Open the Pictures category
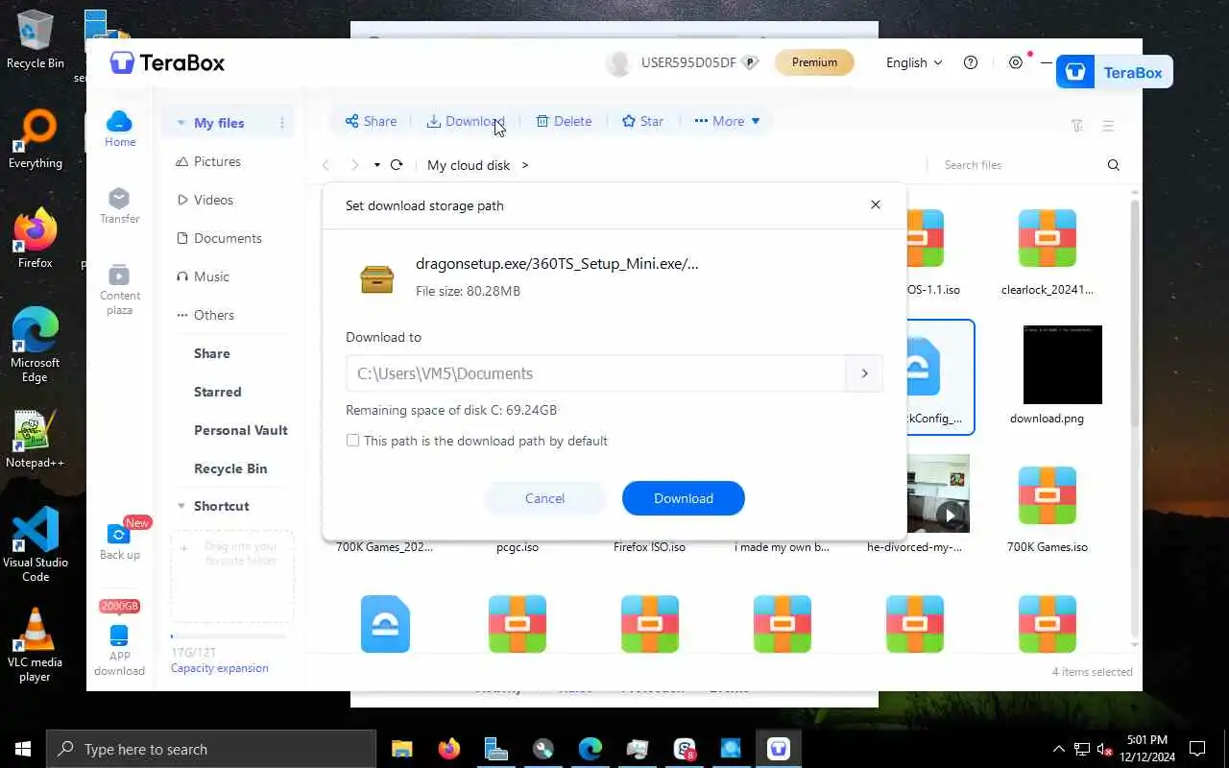Screen dimensions: 1229x768 (x=208, y=161)
